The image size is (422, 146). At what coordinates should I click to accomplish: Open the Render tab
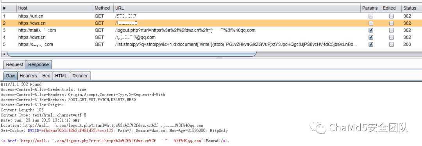[80, 76]
